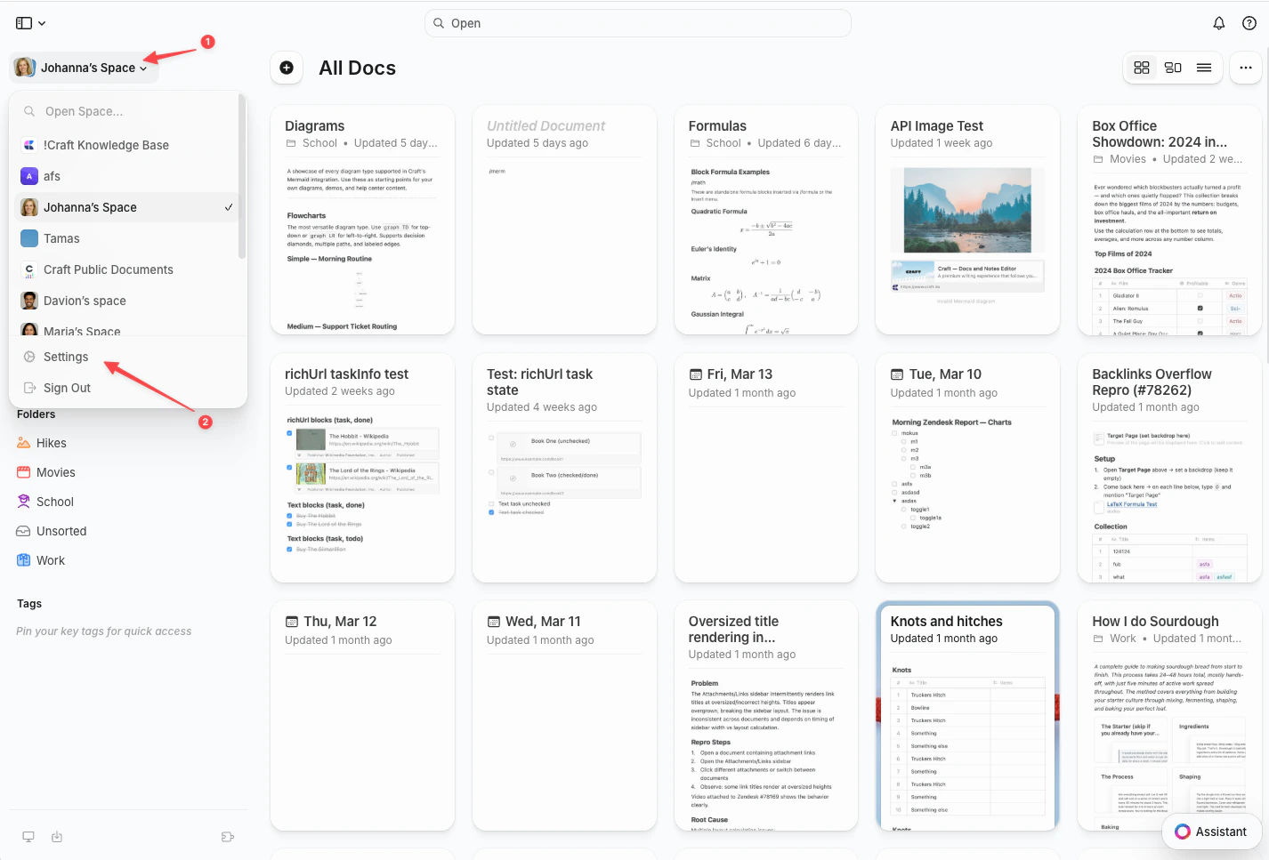This screenshot has height=860, width=1269.
Task: Expand the Johanna's Space switcher
Action: coord(82,68)
